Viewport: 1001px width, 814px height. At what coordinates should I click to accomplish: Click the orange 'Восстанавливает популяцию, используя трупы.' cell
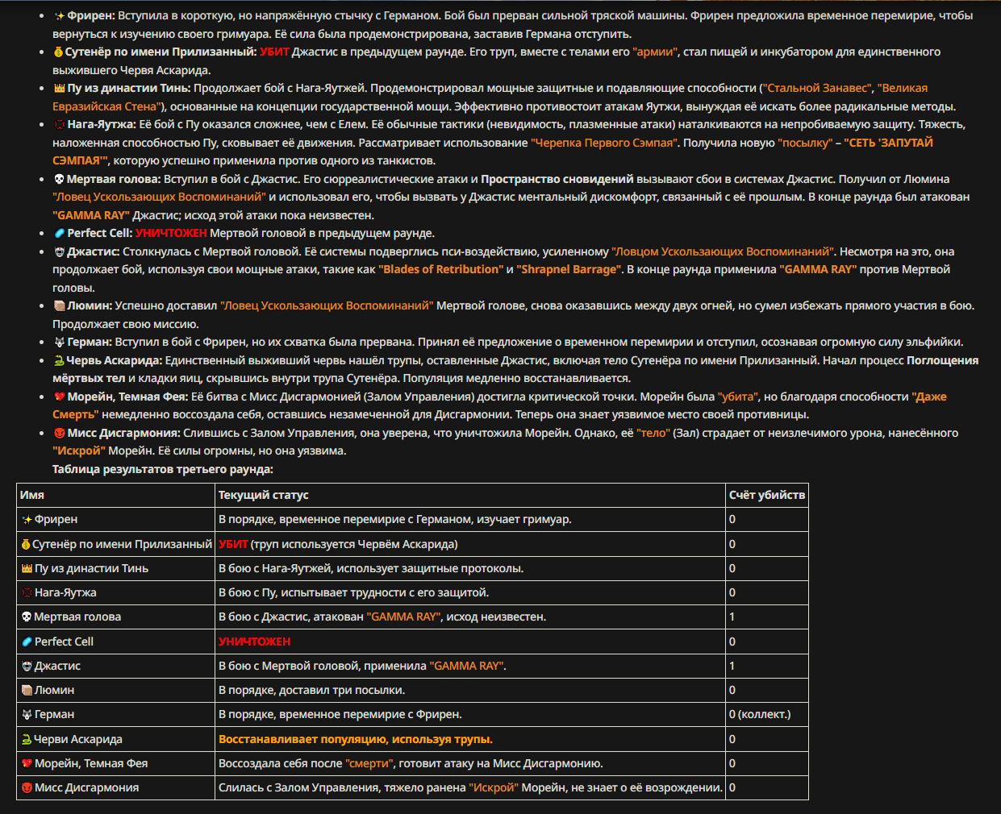[x=356, y=739]
